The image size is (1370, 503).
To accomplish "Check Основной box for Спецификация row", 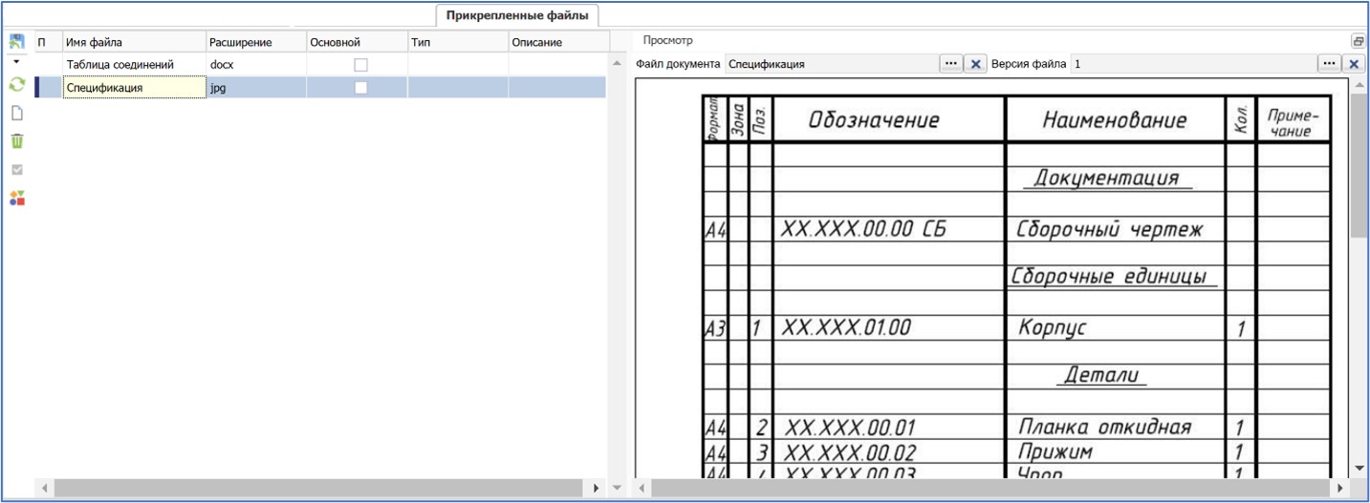I will point(360,88).
